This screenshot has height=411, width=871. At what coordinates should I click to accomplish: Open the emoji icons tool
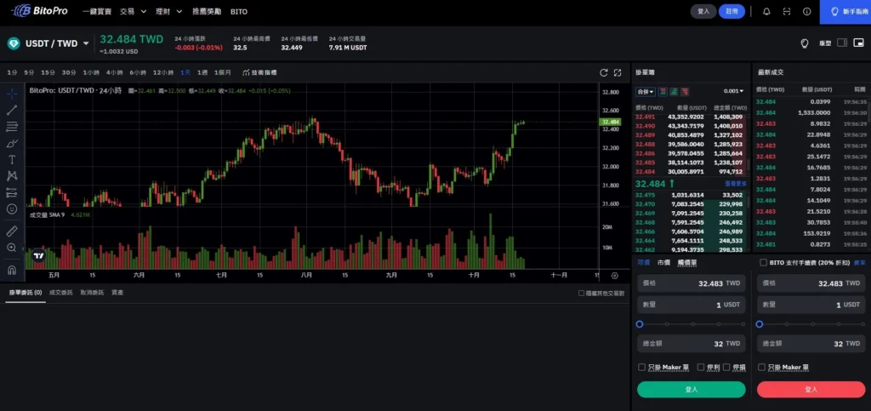click(12, 209)
